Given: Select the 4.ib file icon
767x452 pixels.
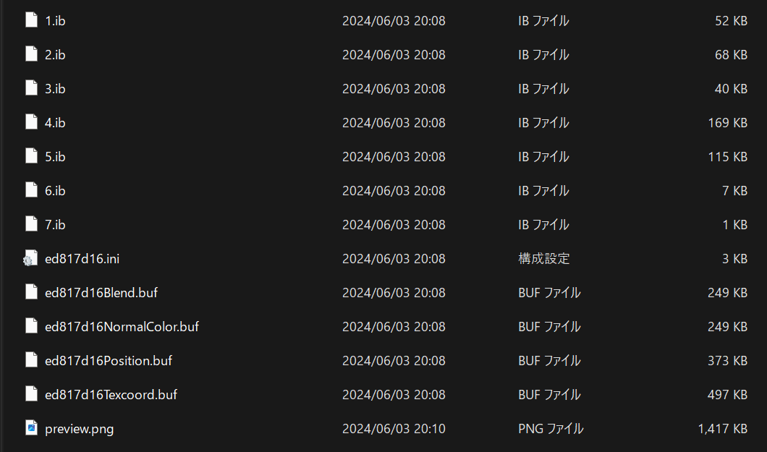Looking at the screenshot, I should pyautogui.click(x=31, y=122).
